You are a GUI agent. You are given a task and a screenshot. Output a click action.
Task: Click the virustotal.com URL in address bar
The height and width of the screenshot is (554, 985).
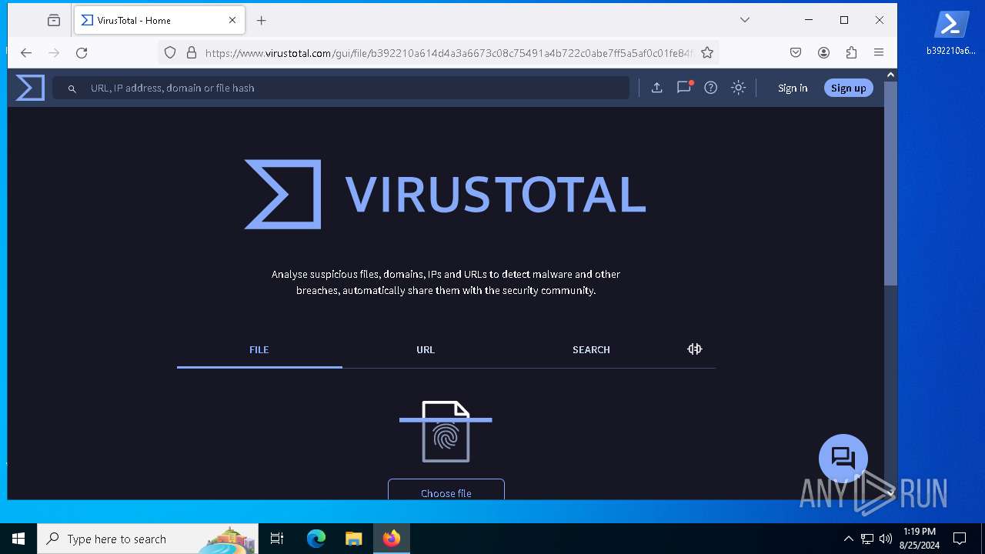coord(449,53)
